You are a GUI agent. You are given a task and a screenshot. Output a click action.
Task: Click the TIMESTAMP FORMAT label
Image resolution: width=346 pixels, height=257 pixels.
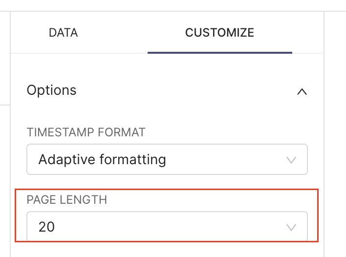[86, 132]
